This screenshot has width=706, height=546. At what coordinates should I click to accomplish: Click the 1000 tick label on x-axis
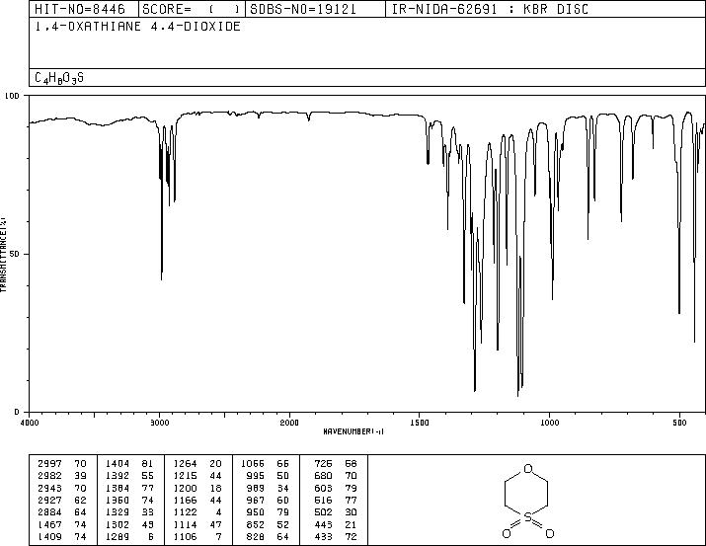[x=549, y=423]
